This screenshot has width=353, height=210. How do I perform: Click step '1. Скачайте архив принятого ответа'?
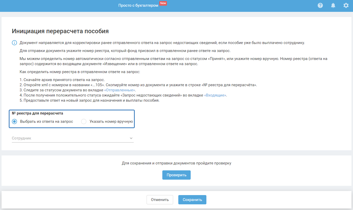tap(62, 80)
